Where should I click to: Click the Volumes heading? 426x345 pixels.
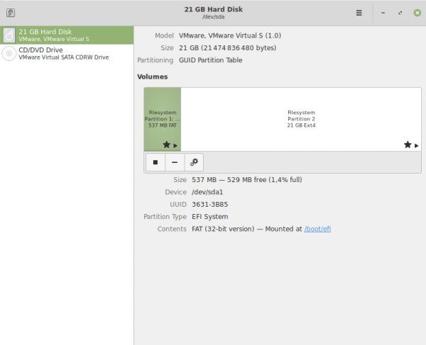153,77
